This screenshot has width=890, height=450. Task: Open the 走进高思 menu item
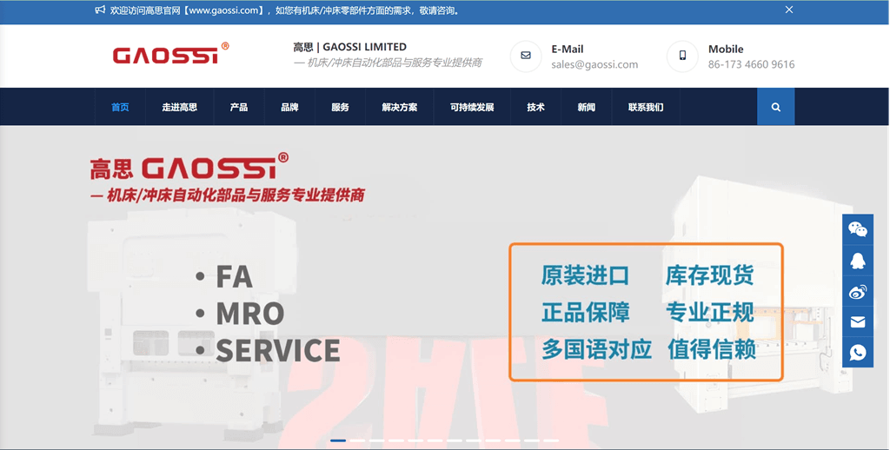[179, 107]
